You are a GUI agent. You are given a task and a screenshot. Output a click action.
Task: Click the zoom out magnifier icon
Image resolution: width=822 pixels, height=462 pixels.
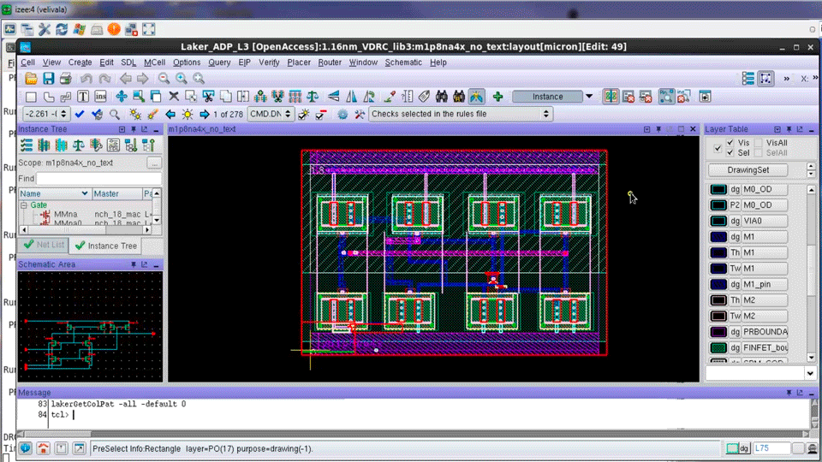[x=164, y=79]
